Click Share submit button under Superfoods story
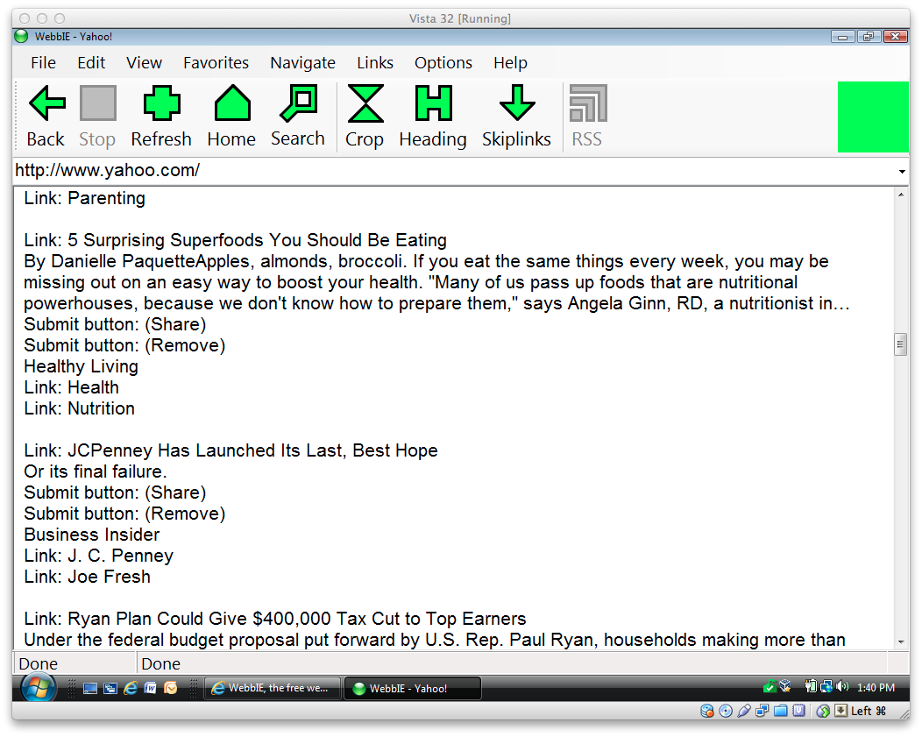Image resolution: width=922 pixels, height=737 pixels. click(115, 324)
